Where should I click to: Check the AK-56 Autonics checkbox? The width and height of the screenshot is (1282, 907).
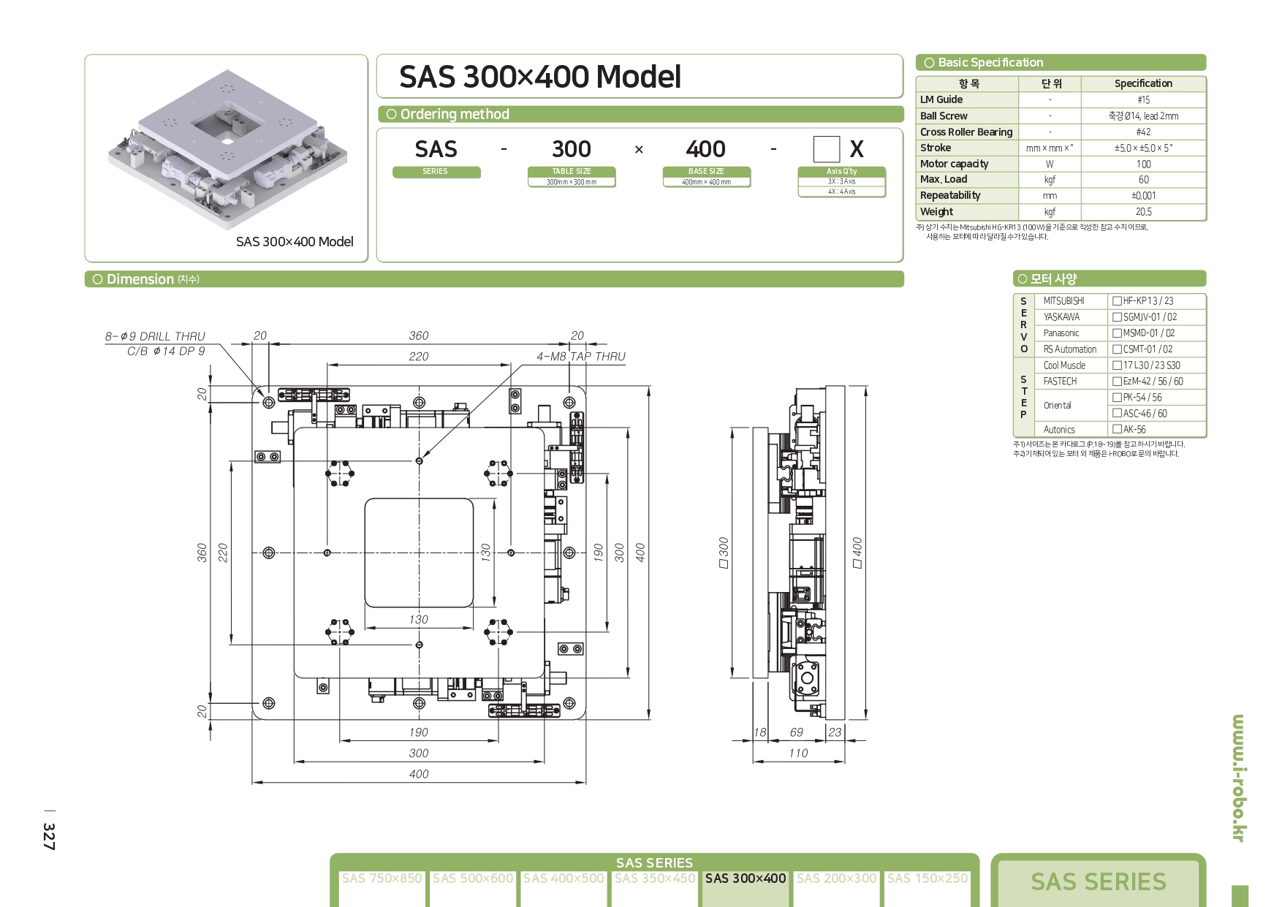[x=1117, y=430]
